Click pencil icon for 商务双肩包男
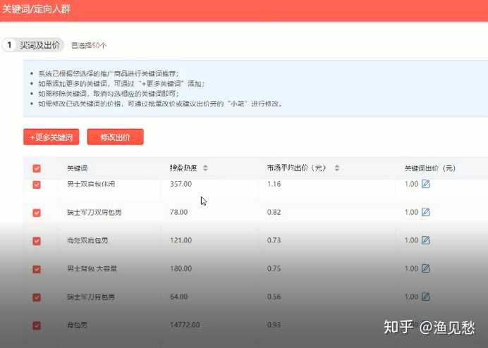The height and width of the screenshot is (348, 488). 425,240
